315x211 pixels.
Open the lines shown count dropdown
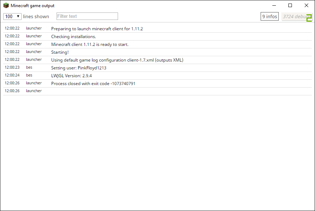click(x=13, y=16)
